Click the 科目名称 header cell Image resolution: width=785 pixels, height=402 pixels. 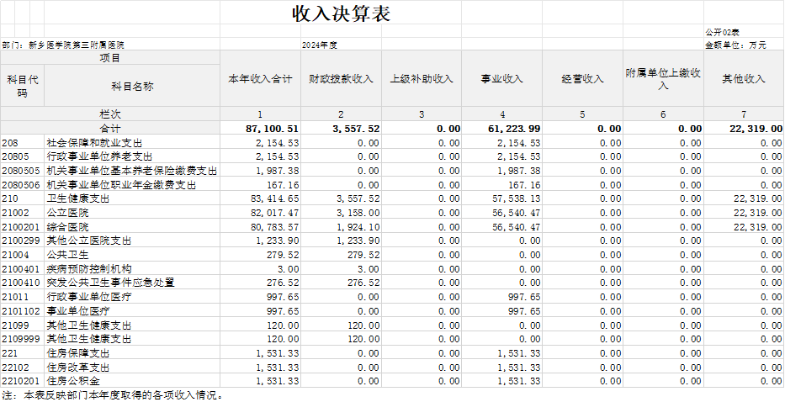pyautogui.click(x=132, y=86)
